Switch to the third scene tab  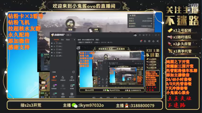(68, 40)
